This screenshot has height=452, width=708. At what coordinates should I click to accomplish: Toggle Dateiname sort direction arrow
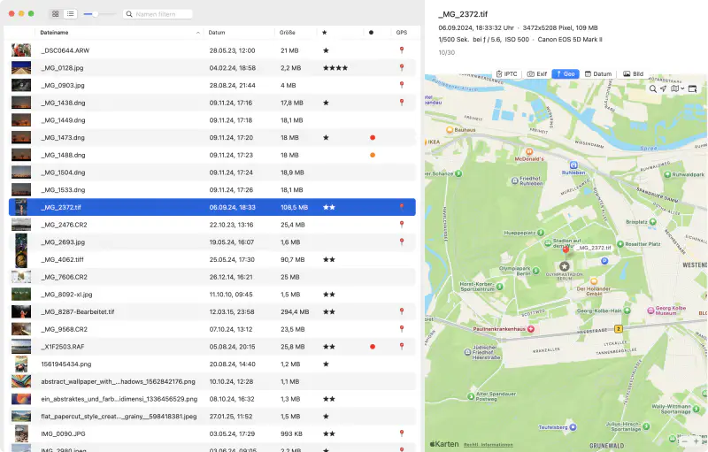(x=197, y=33)
